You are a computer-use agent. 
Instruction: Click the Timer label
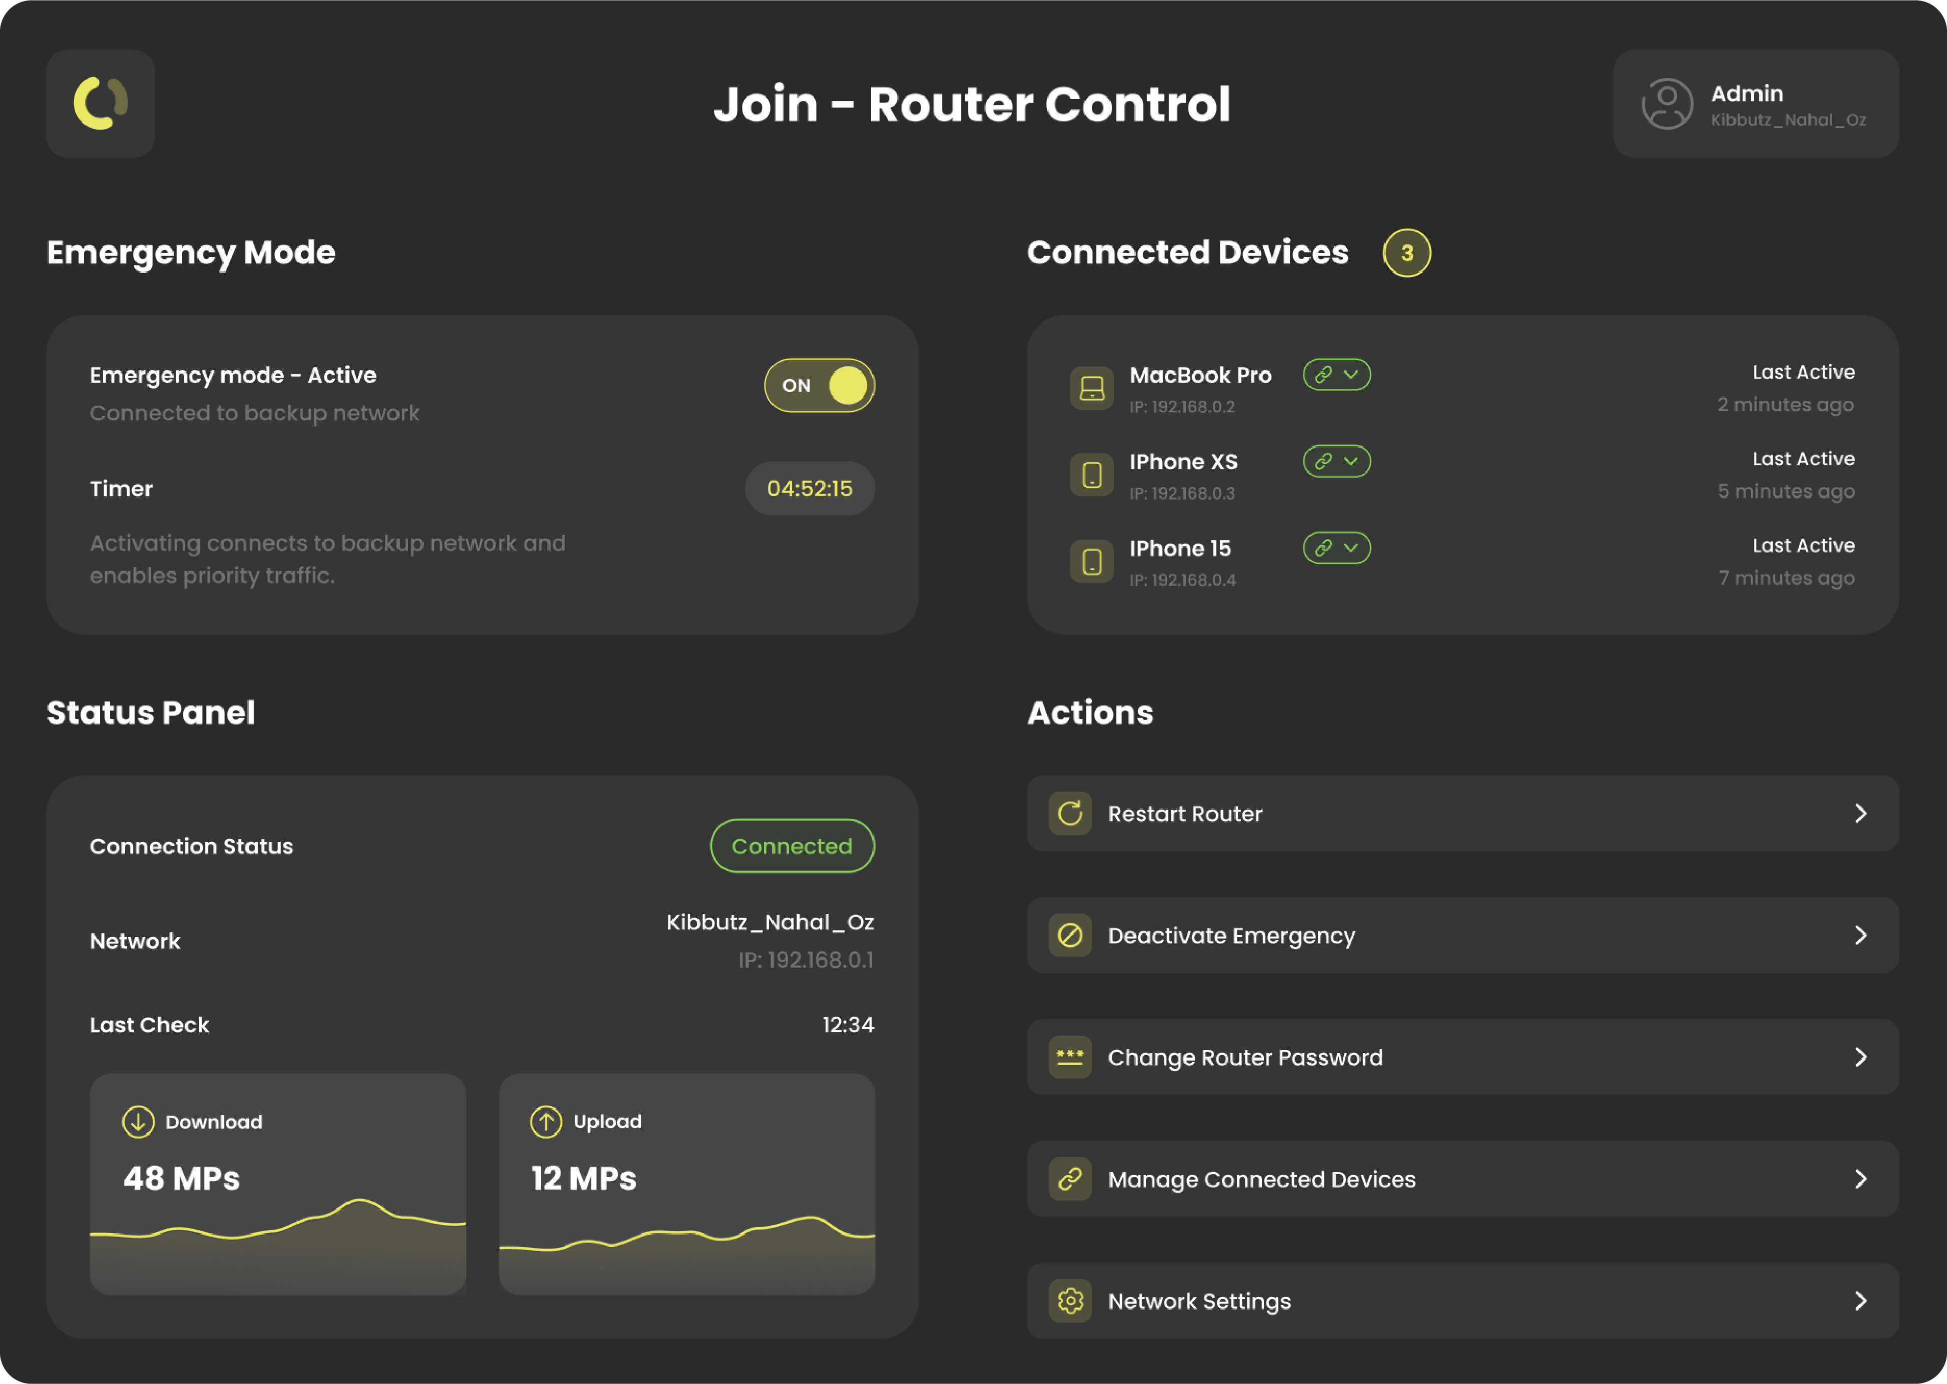(x=121, y=488)
